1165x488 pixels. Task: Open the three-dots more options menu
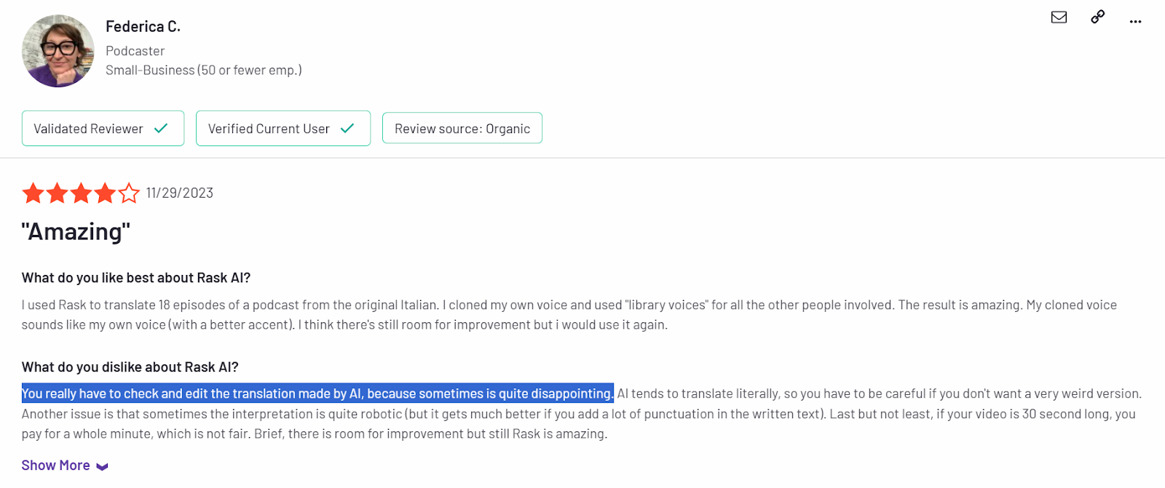1135,22
